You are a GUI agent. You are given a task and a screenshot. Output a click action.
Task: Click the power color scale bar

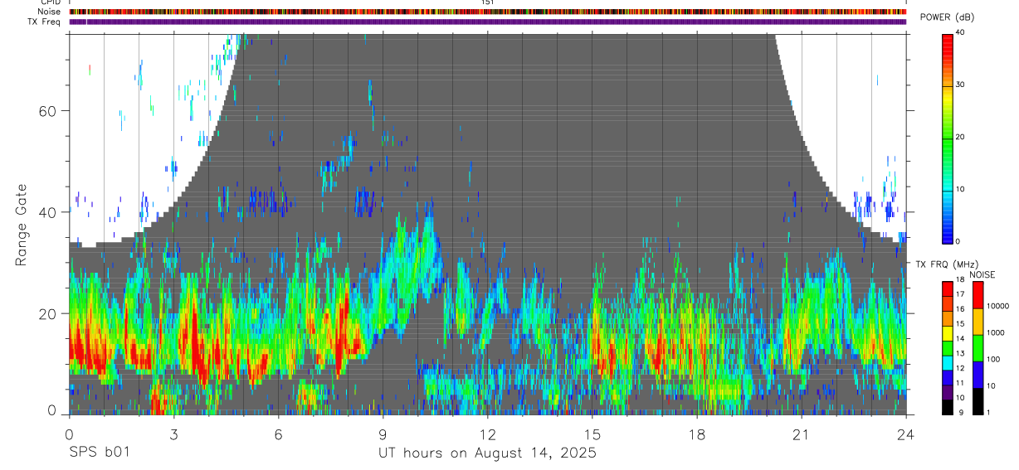(x=947, y=138)
